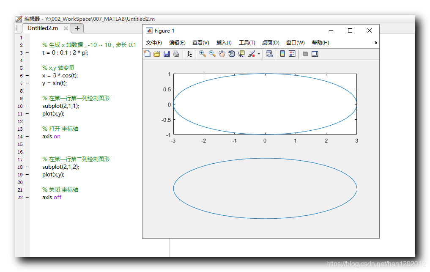The image size is (430, 272).
Task: Click the breakpoint dash on line 3
Action: (27, 52)
